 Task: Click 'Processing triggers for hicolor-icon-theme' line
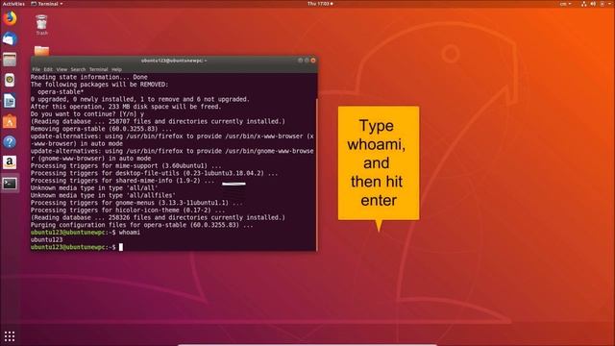click(128, 210)
